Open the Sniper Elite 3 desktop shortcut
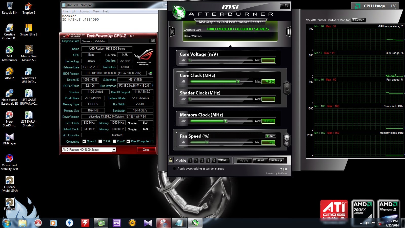Viewport: 405px width, 228px height. 29,30
